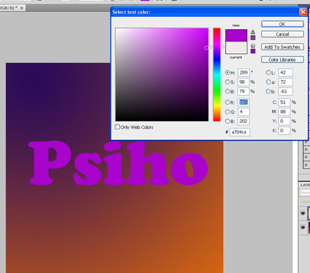Click the M magenta field showing 88
The height and width of the screenshot is (273, 310).
pos(285,112)
